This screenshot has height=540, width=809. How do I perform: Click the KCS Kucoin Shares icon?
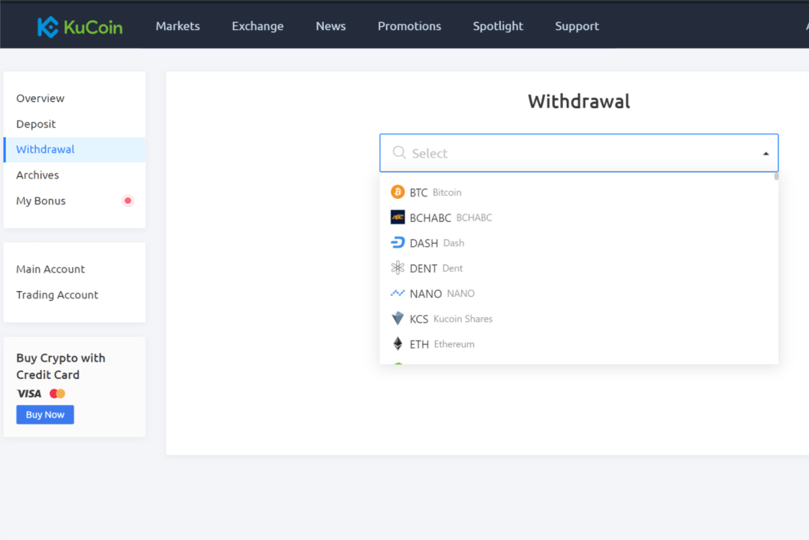[x=398, y=318]
